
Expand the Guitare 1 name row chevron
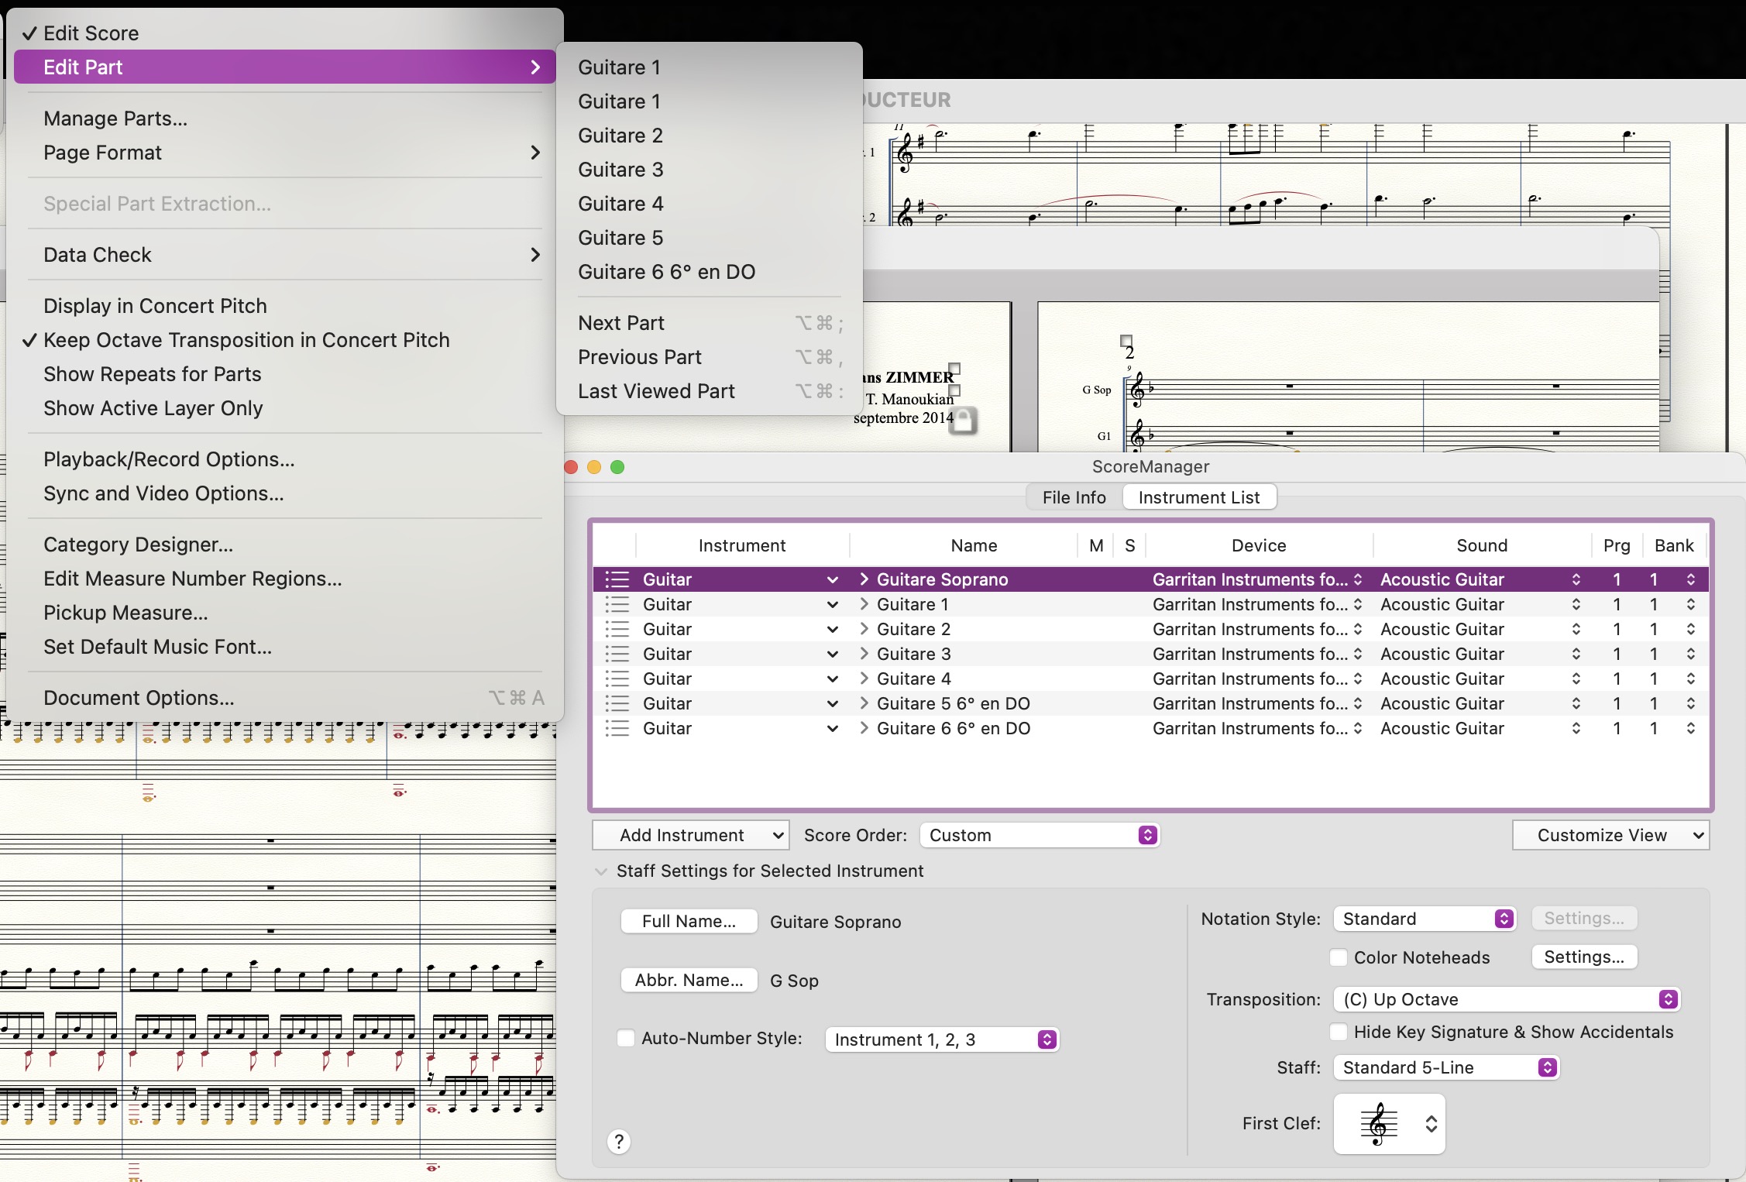pos(864,604)
